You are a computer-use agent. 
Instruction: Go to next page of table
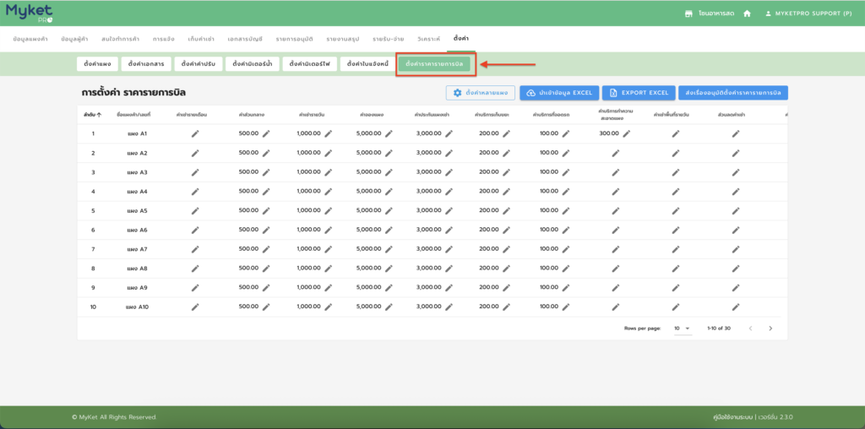[770, 328]
